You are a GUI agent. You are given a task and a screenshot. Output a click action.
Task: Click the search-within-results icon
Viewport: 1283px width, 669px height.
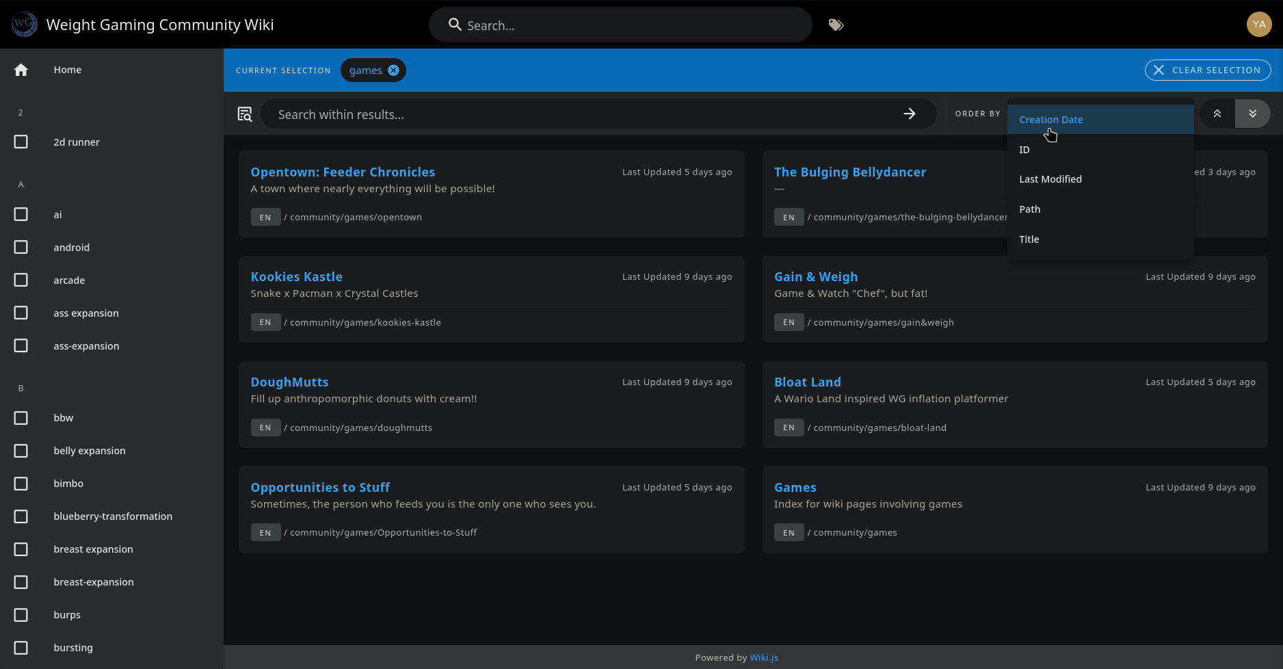pyautogui.click(x=245, y=114)
